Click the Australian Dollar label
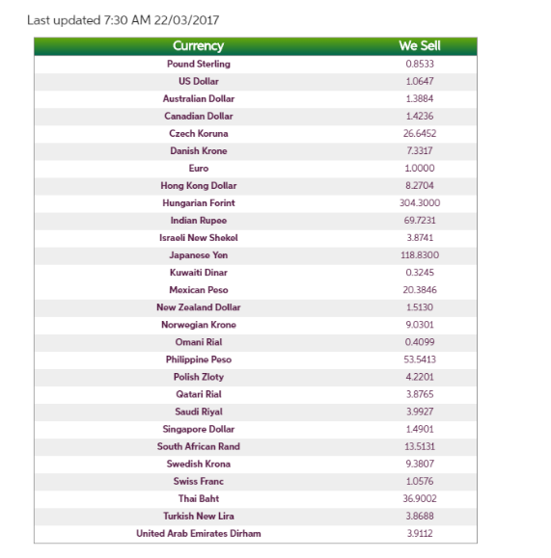Viewport: 551px width, 558px height. 199,98
